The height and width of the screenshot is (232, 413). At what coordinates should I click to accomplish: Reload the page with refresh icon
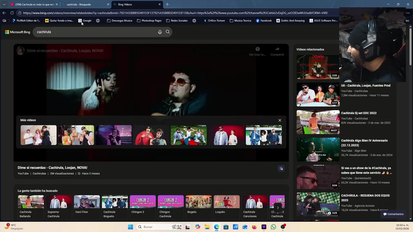(x=12, y=13)
